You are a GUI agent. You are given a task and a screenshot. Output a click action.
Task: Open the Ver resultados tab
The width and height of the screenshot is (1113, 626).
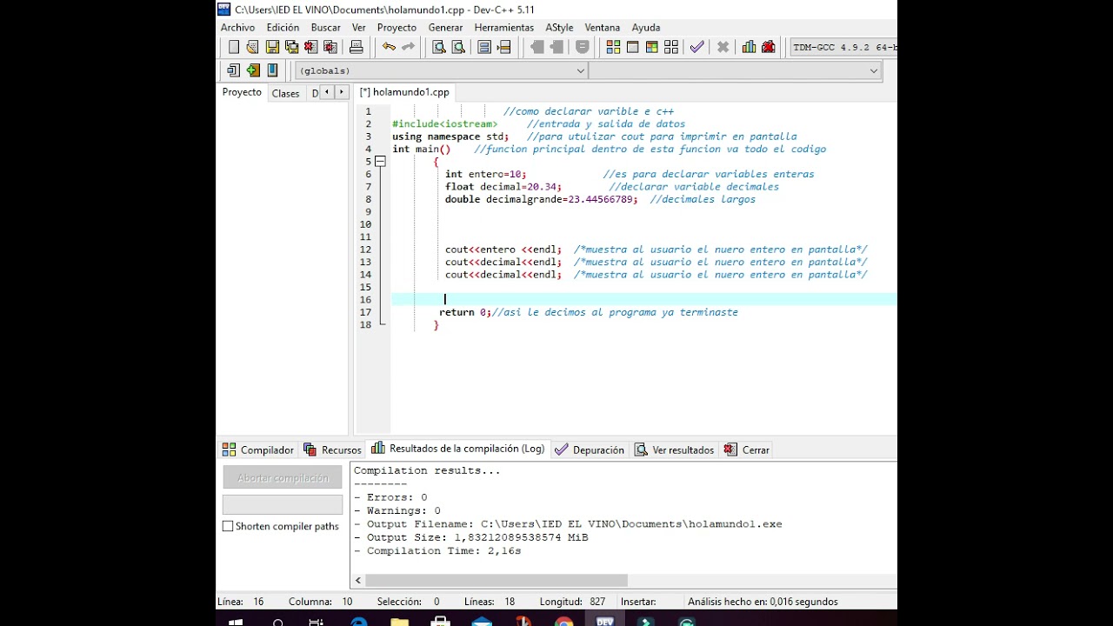click(x=675, y=450)
